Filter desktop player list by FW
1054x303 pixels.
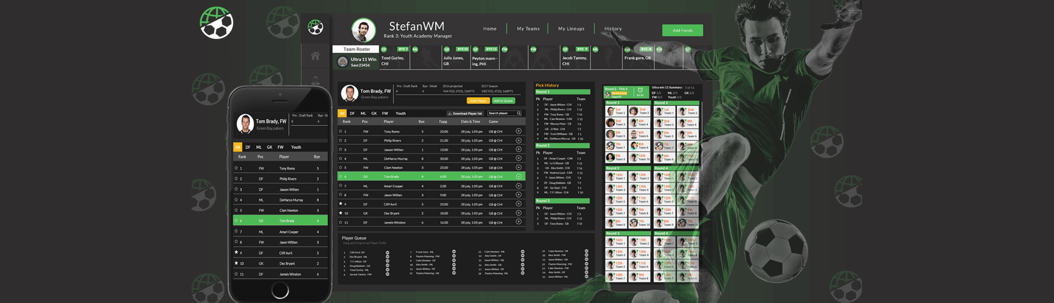tap(385, 113)
